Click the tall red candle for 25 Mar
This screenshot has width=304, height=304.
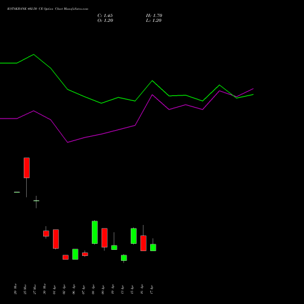click(27, 168)
